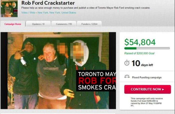The height and width of the screenshot is (114, 175).
Task: View the Funders tab
Action: tap(89, 24)
